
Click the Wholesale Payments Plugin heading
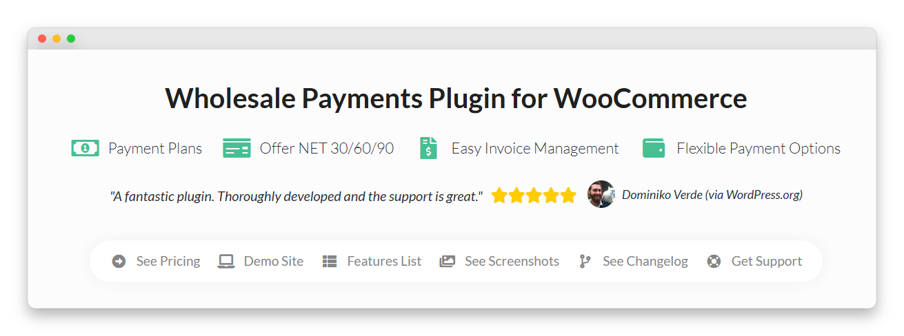point(456,98)
